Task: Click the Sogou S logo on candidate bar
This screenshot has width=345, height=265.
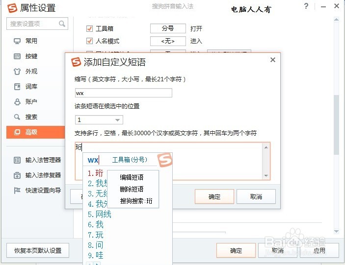Action: pos(165,160)
